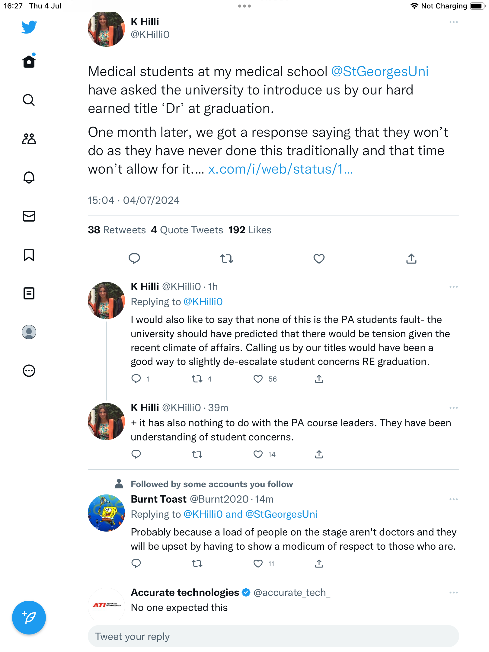Open more options on the main tweet

453,22
